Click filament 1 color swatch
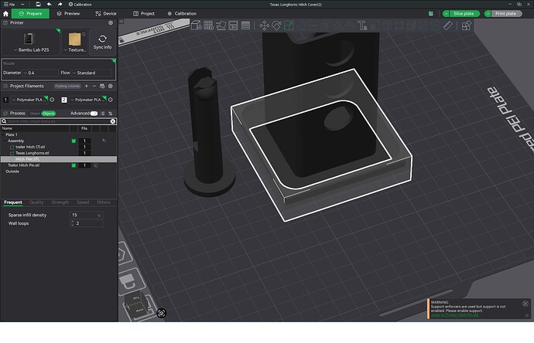Viewport: 534px width, 343px height. 5,100
